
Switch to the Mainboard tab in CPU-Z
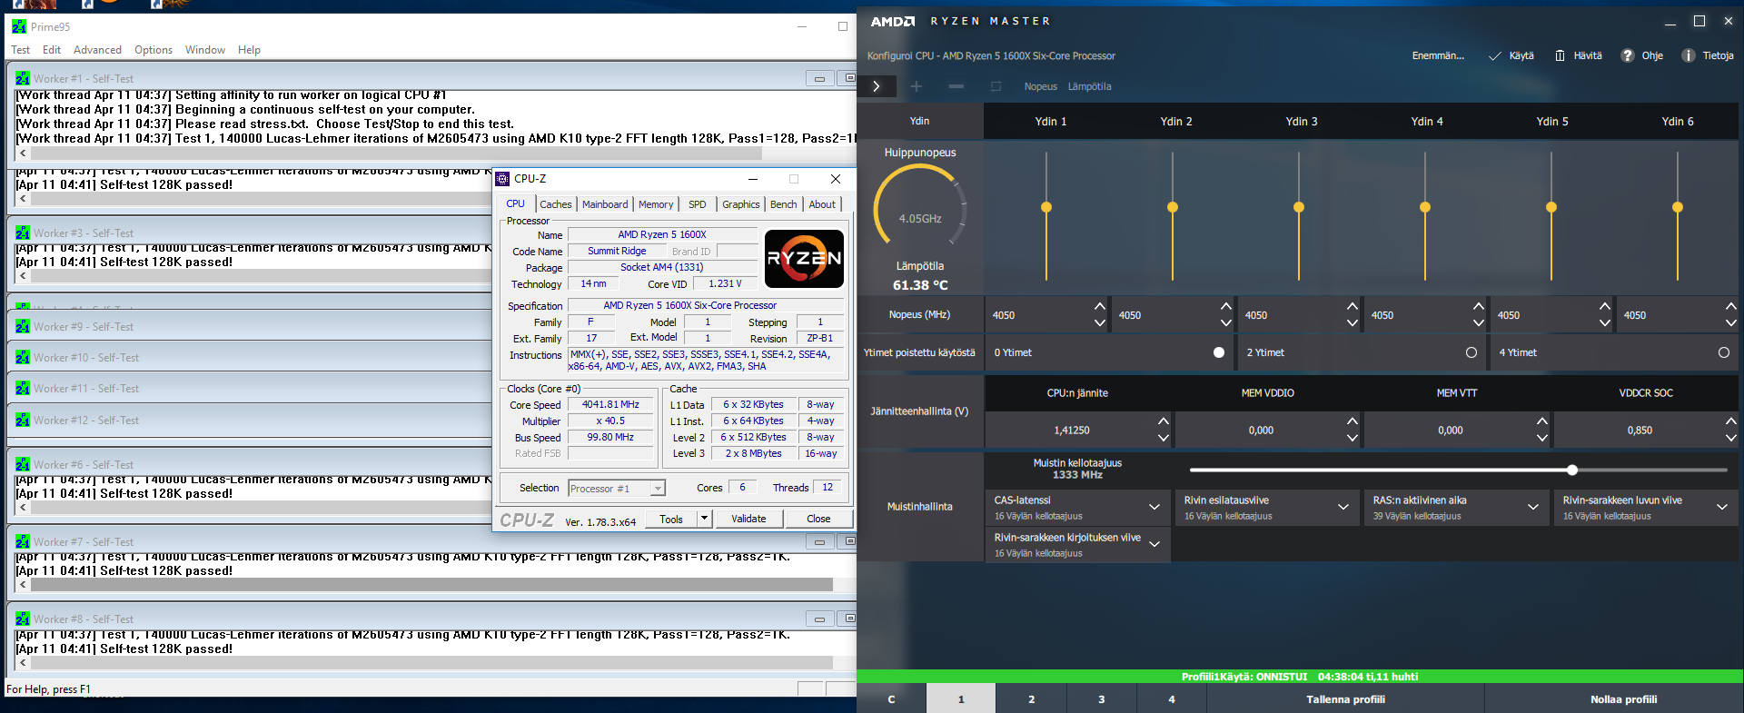[605, 204]
